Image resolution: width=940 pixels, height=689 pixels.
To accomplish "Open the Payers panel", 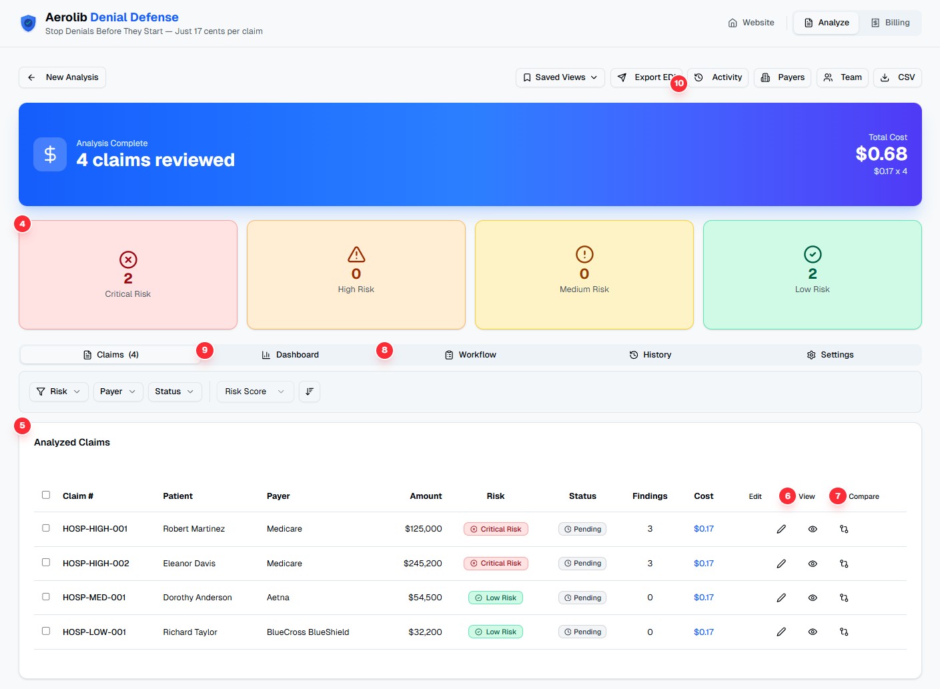I will 782,77.
